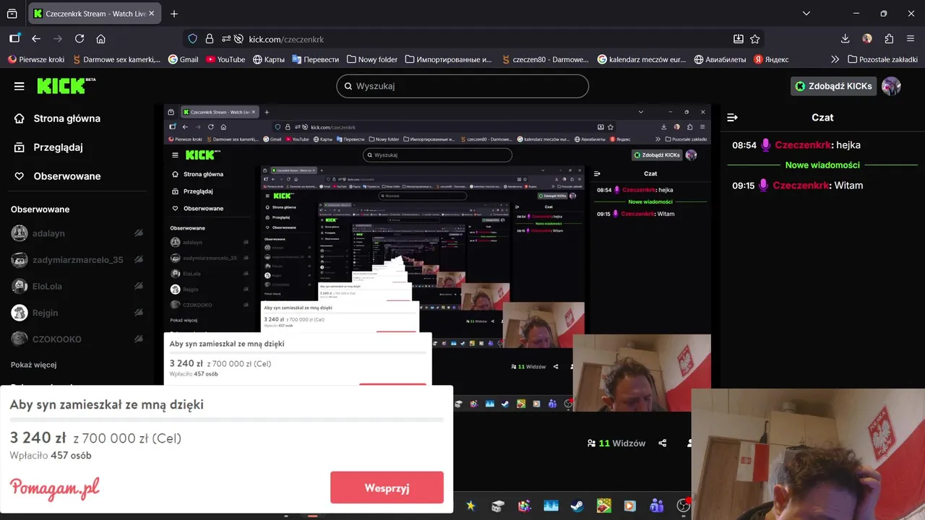Viewport: 925px width, 520px height.
Task: Open the Firefox downloads panel
Action: coord(845,39)
